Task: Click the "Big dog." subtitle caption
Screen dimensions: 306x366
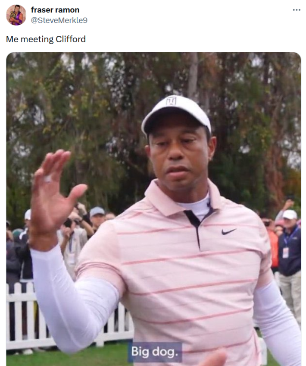Action: coord(155,352)
